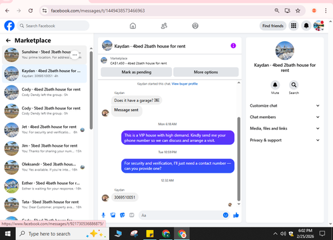Click the Aa message input box
Viewport: 333px width, 240px height.
coord(181,215)
